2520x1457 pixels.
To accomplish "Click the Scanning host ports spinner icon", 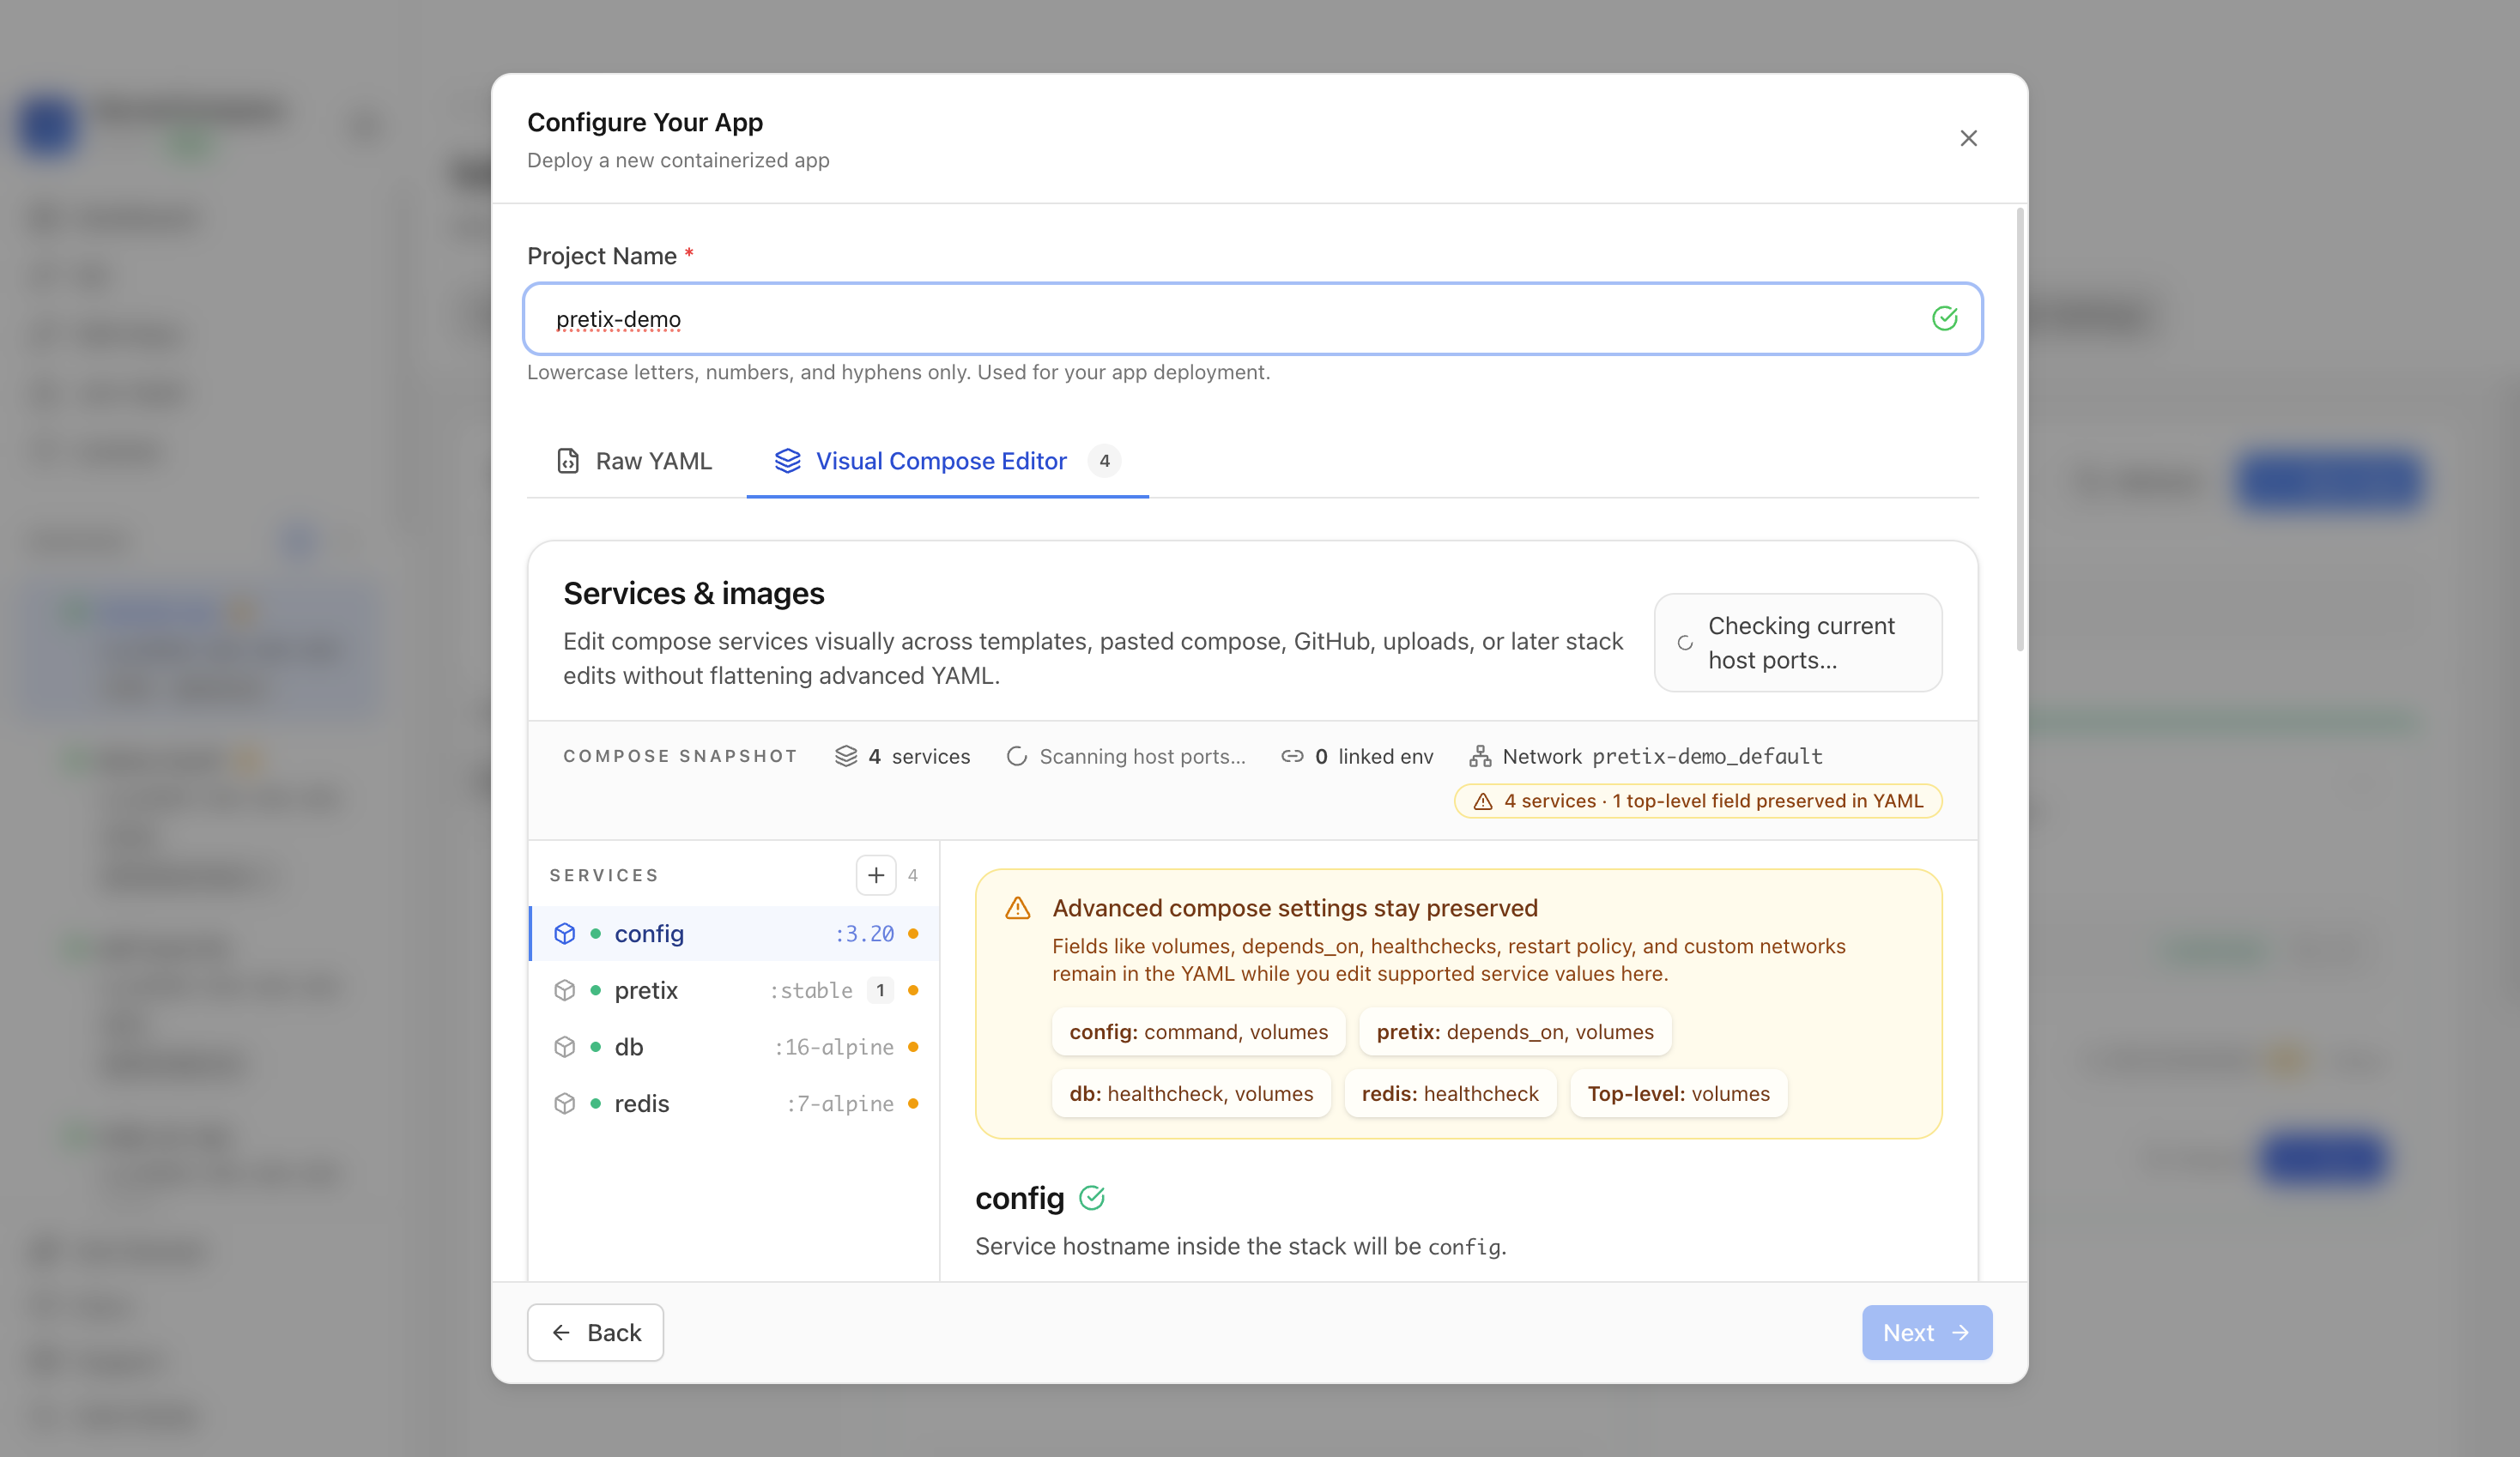I will coord(1016,756).
